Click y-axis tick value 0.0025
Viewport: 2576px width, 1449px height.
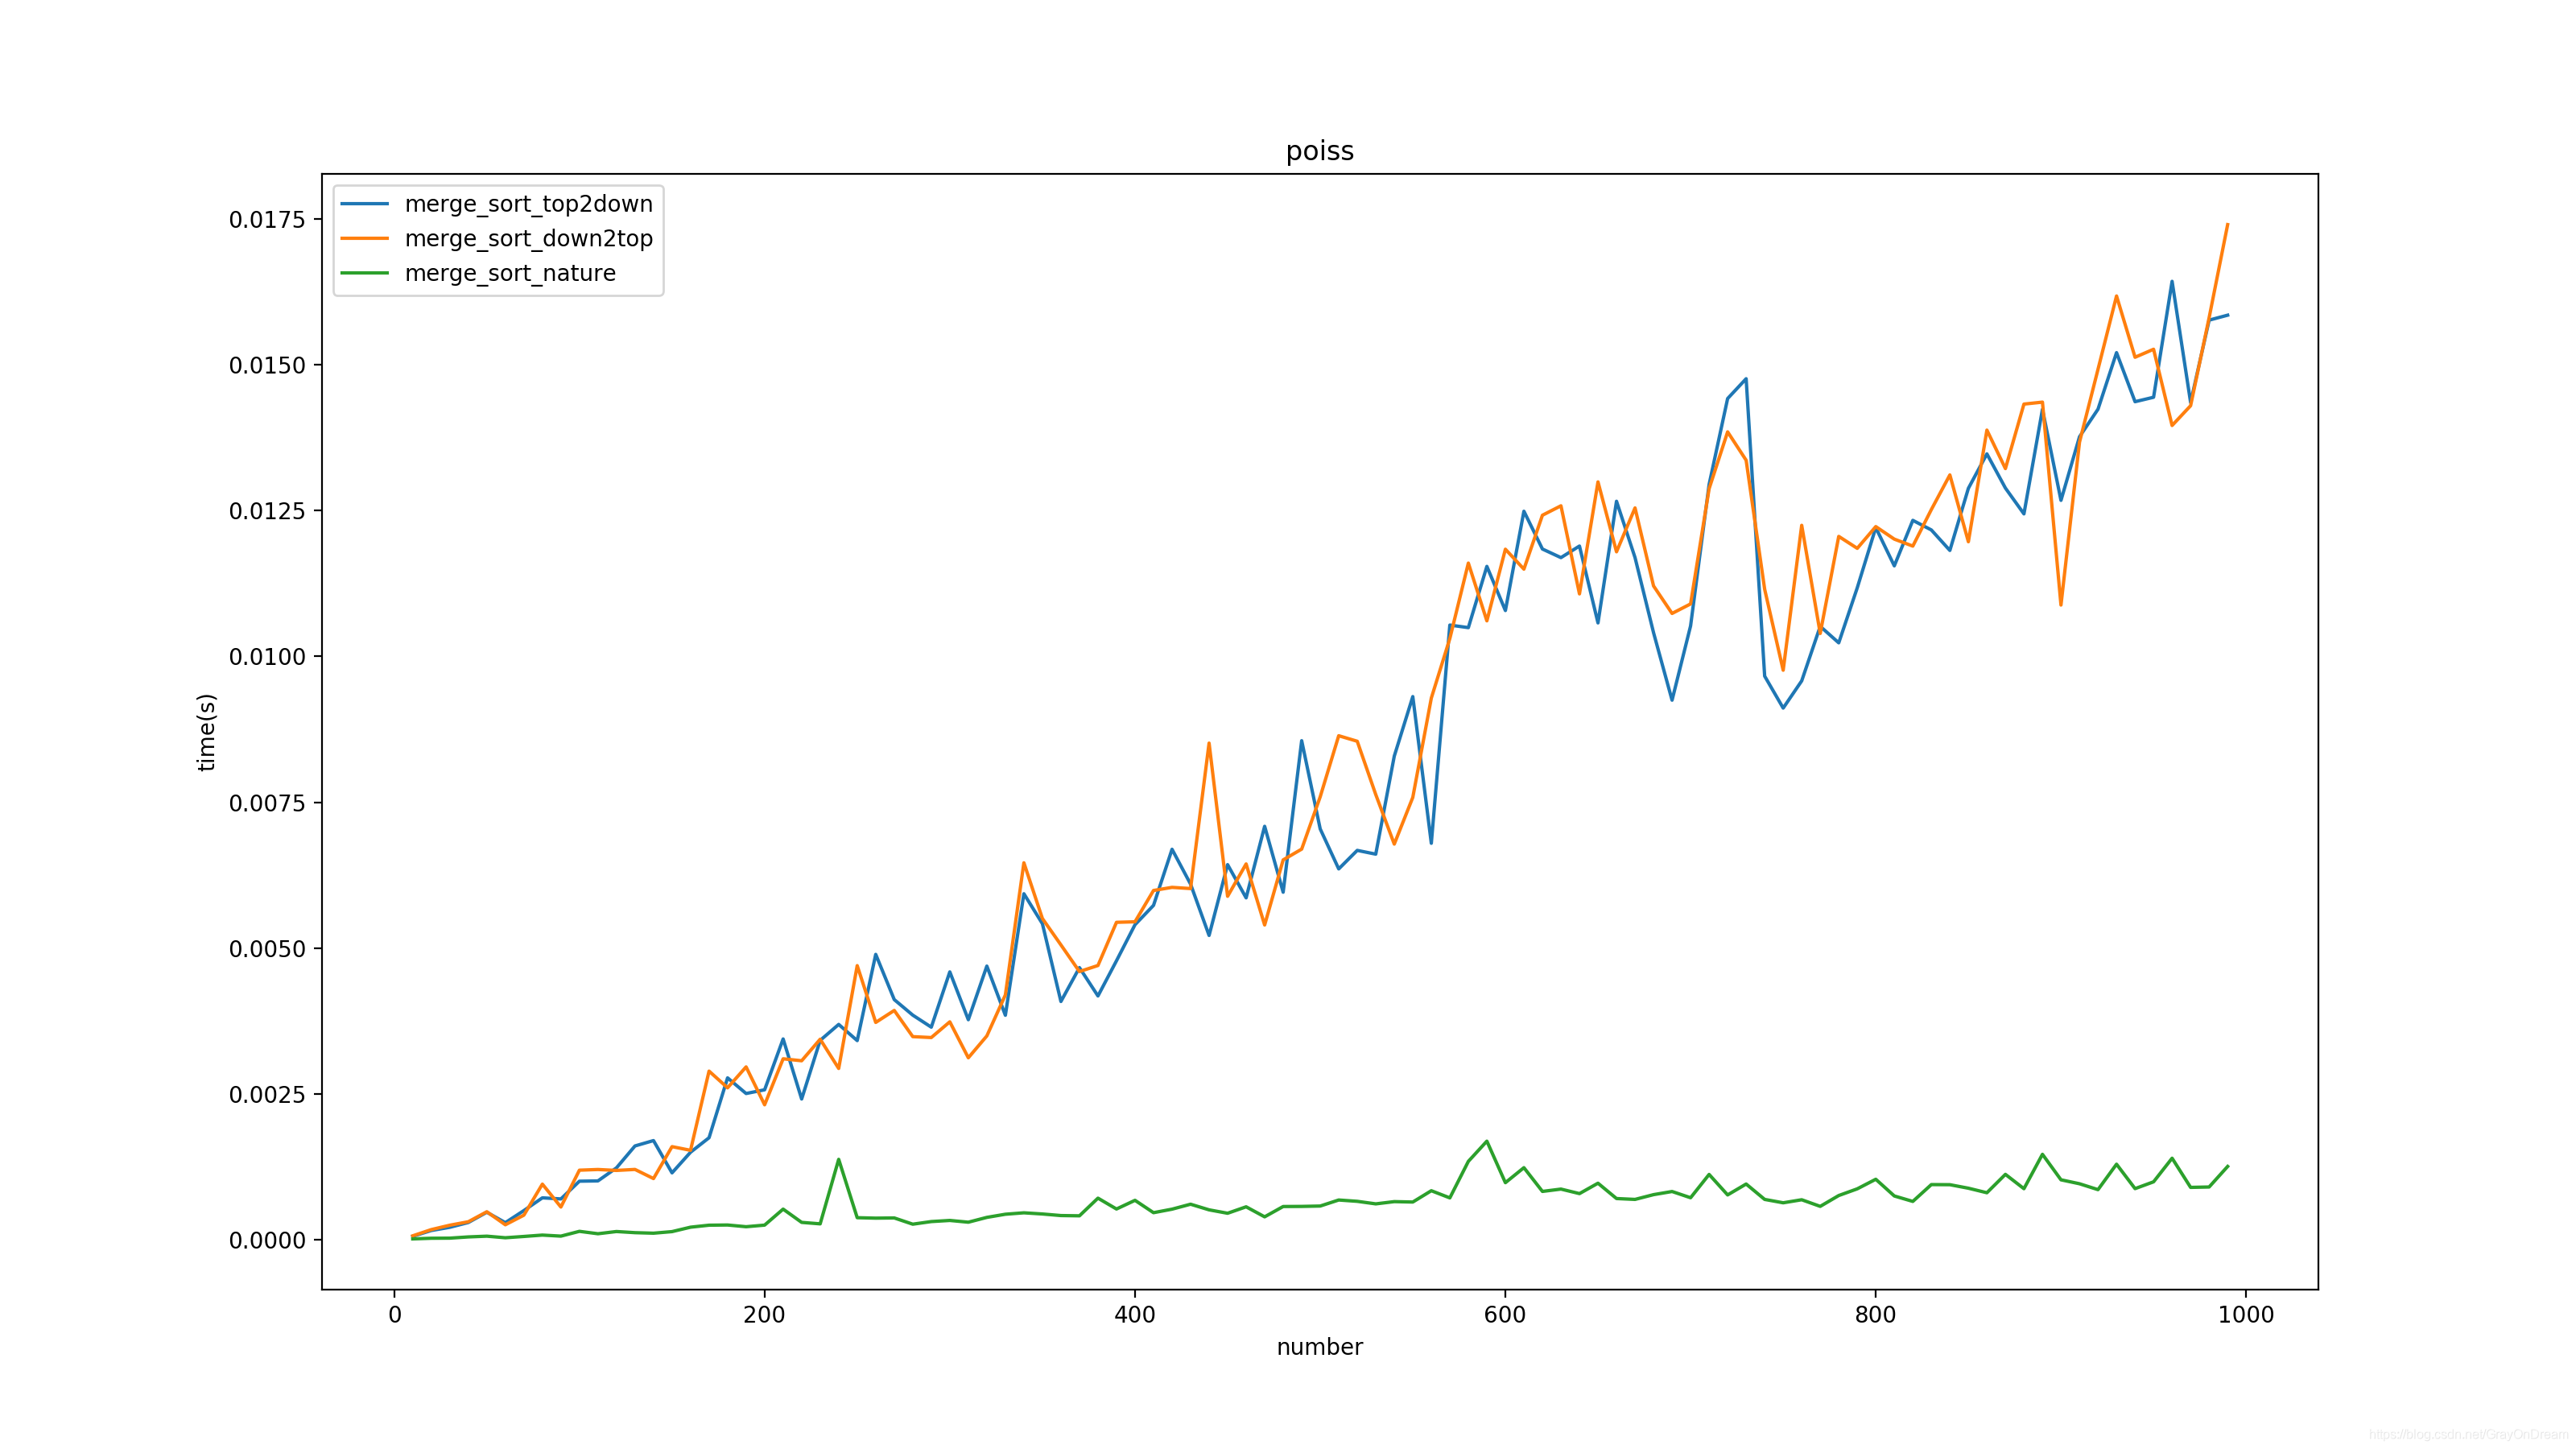(267, 1095)
